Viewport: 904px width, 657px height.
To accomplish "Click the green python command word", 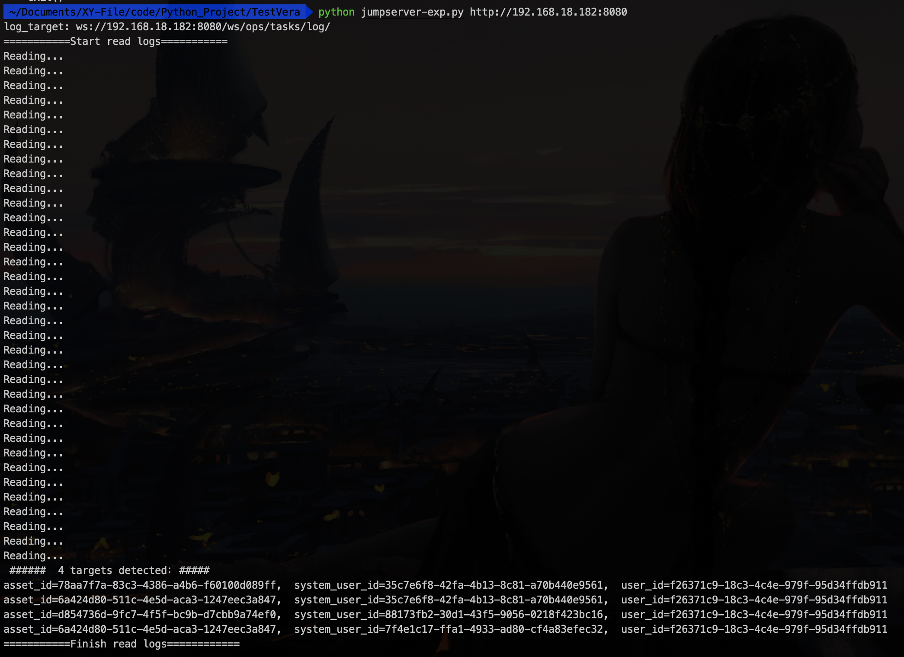I will (x=336, y=12).
